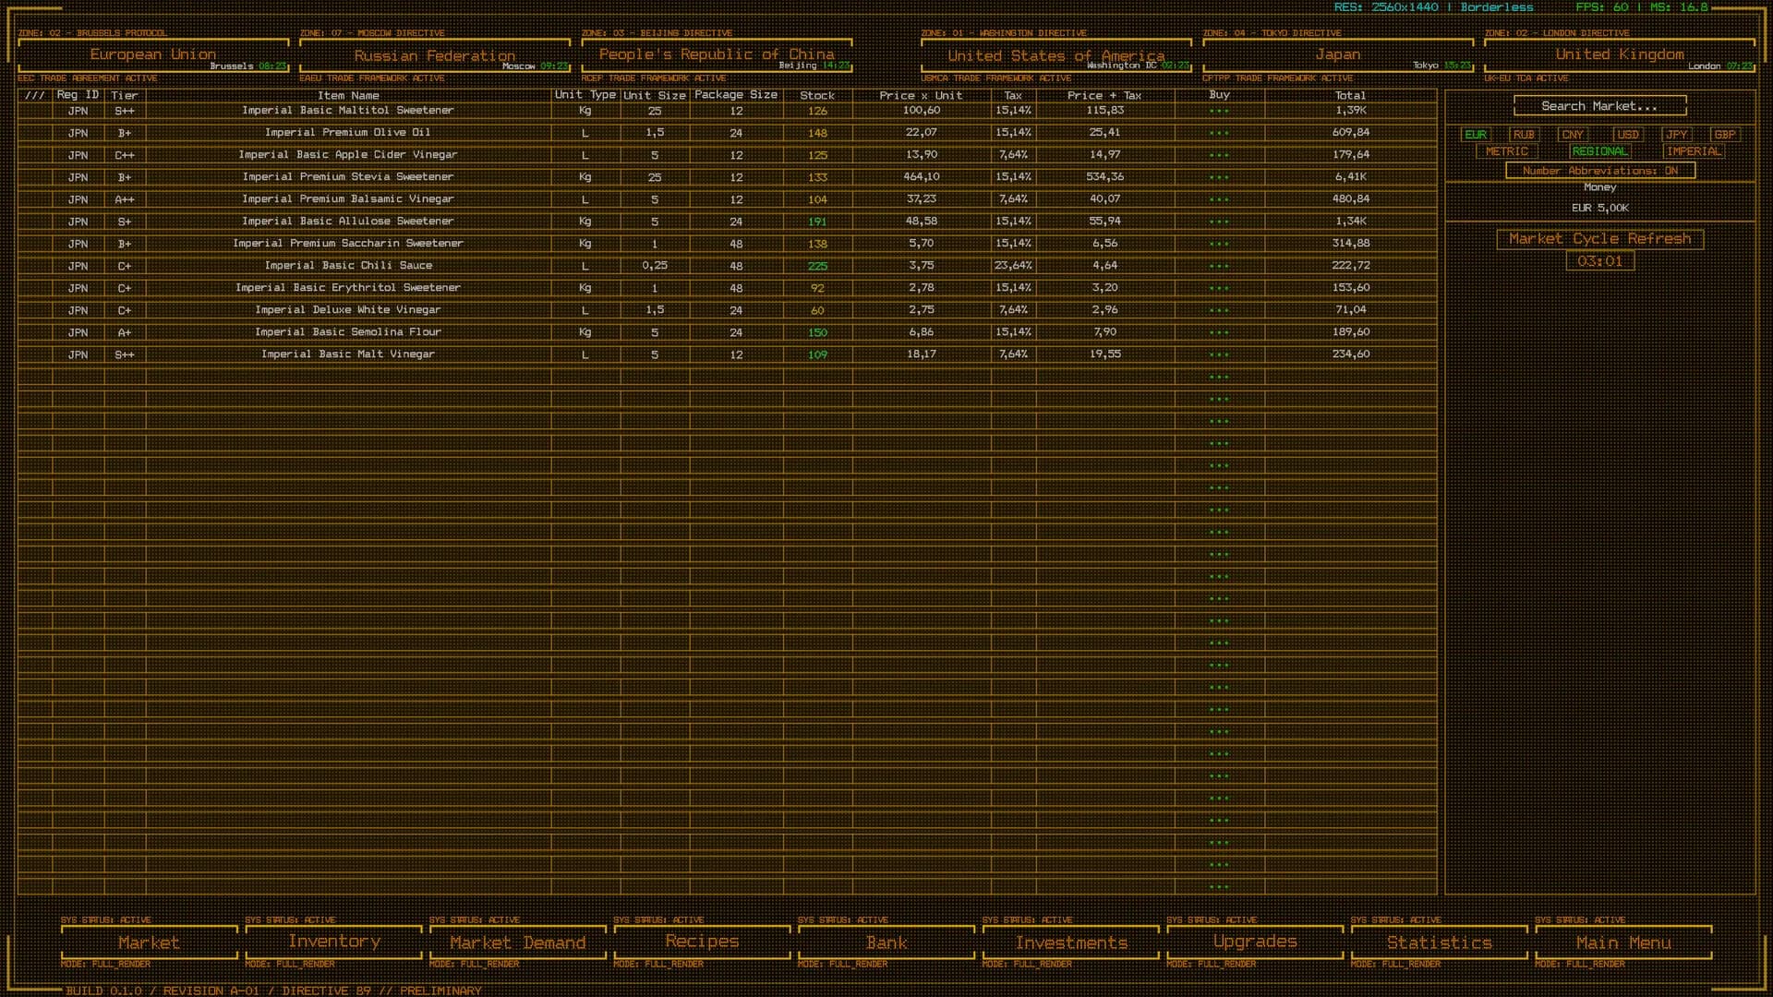This screenshot has width=1773, height=997.
Task: Switch units to METRIC
Action: coord(1507,151)
